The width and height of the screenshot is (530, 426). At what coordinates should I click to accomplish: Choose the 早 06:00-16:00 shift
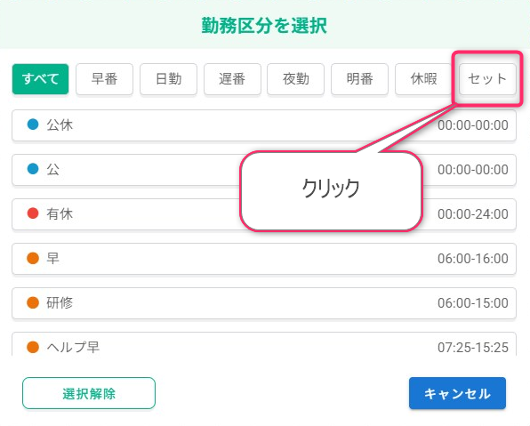(264, 259)
